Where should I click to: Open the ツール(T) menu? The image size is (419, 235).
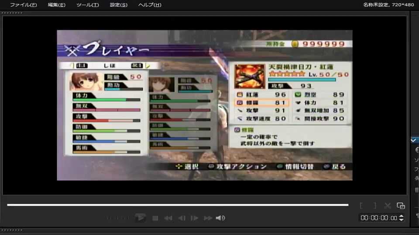tap(87, 5)
